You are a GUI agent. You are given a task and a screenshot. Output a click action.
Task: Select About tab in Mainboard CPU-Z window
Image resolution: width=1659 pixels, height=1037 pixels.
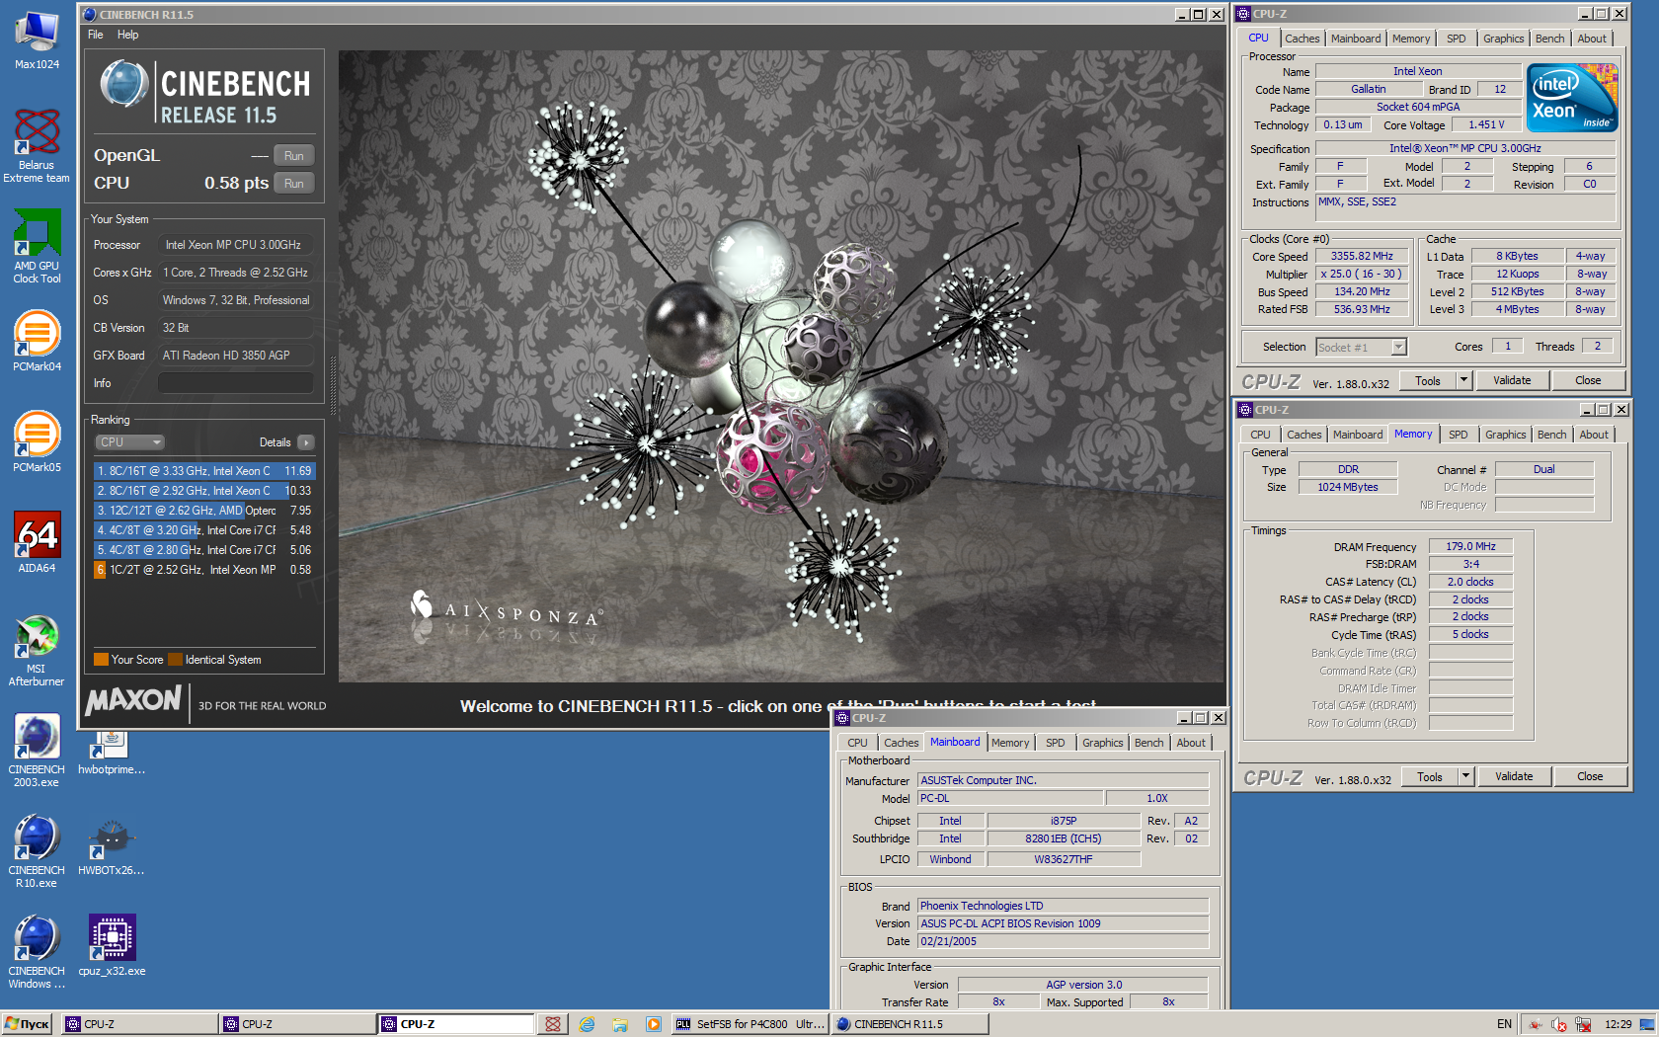pos(1190,743)
